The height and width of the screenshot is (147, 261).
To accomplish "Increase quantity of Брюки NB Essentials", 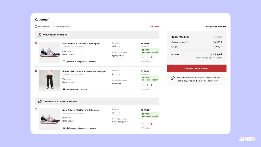I will [x=151, y=85].
